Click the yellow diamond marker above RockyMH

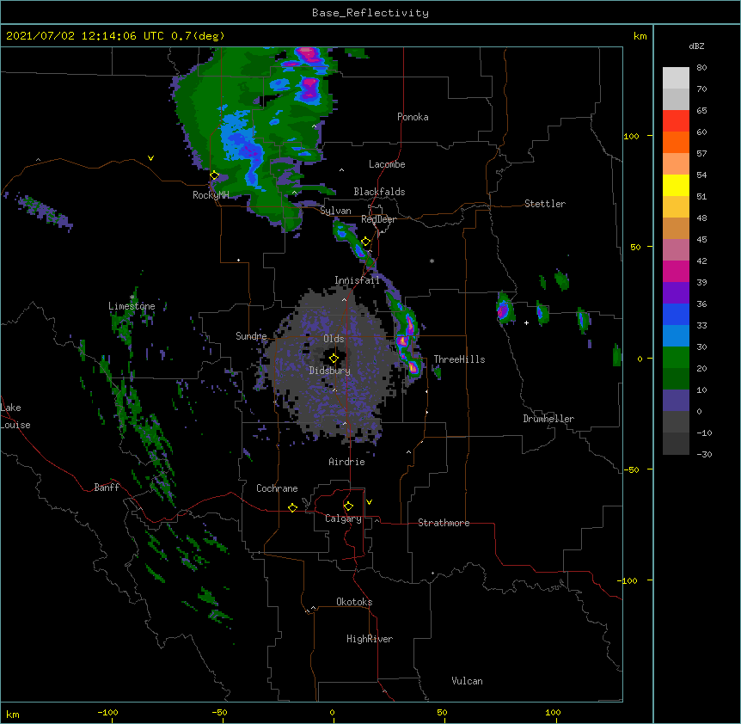[x=214, y=175]
